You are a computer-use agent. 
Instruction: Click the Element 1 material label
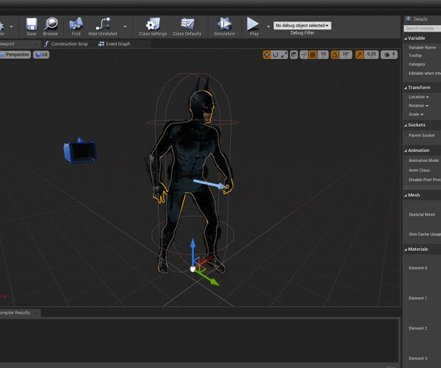click(418, 298)
